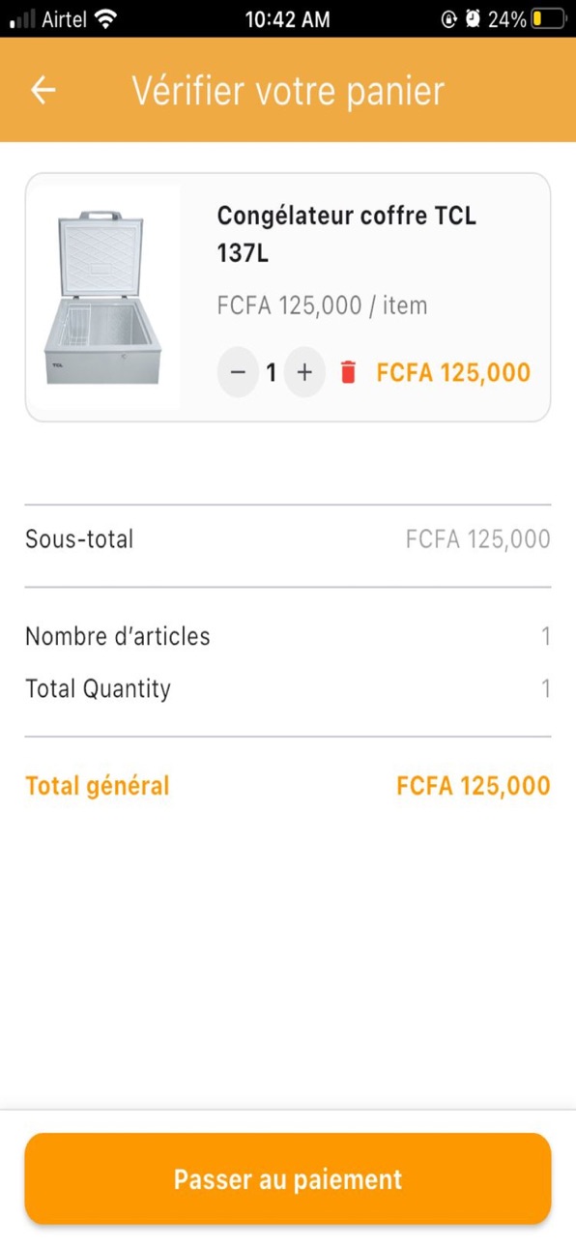Select the Nombre d'articles row

(x=288, y=636)
